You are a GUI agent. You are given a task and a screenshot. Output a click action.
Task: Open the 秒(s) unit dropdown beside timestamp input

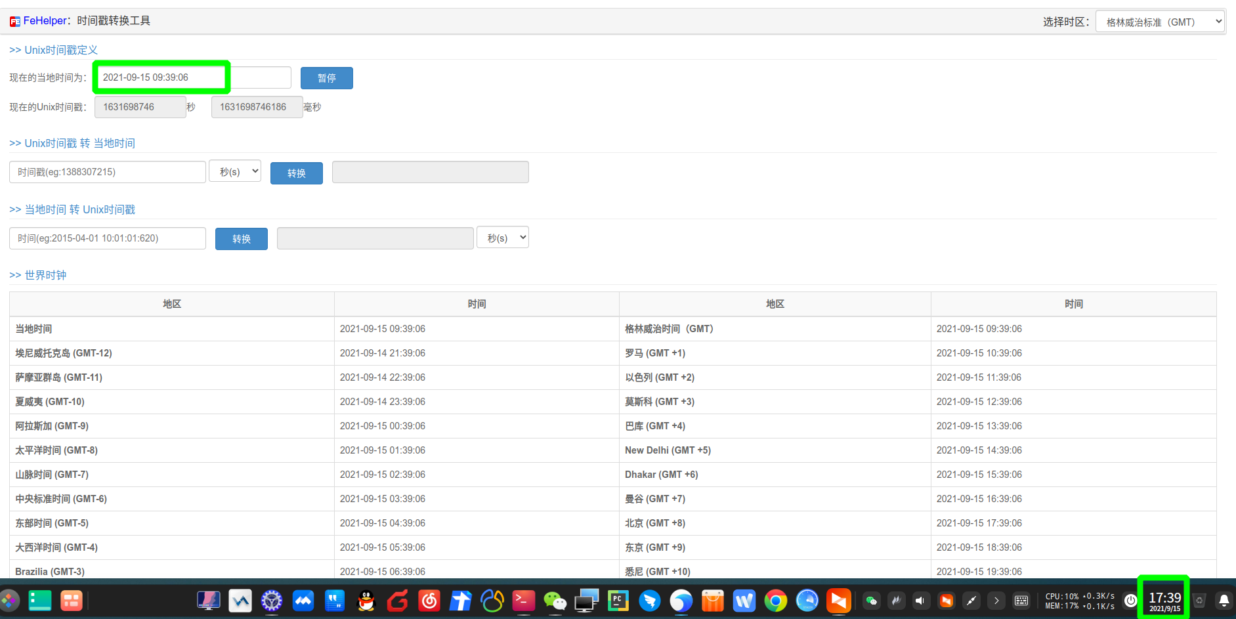235,171
